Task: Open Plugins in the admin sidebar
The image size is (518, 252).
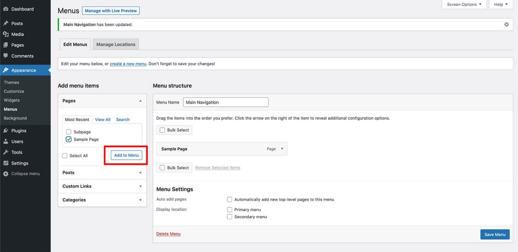Action: pos(19,130)
